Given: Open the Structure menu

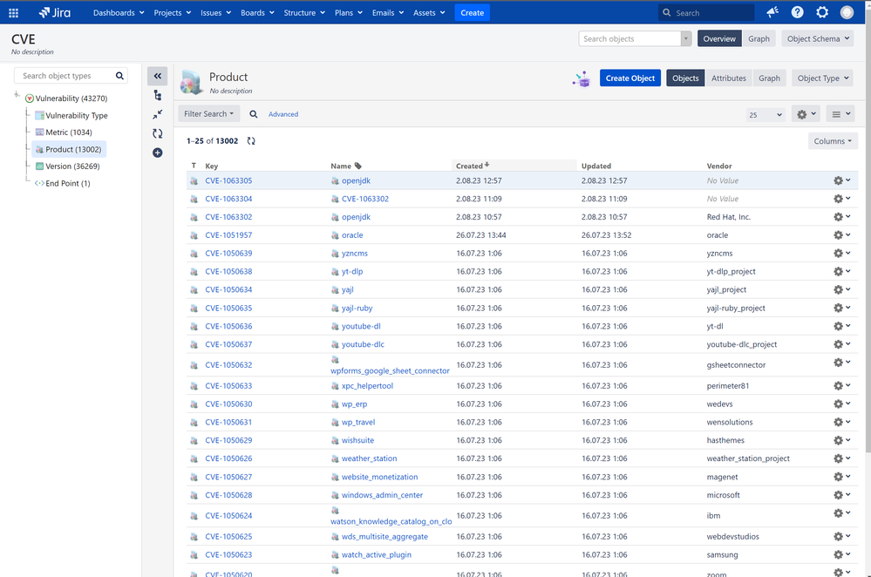Looking at the screenshot, I should [304, 13].
